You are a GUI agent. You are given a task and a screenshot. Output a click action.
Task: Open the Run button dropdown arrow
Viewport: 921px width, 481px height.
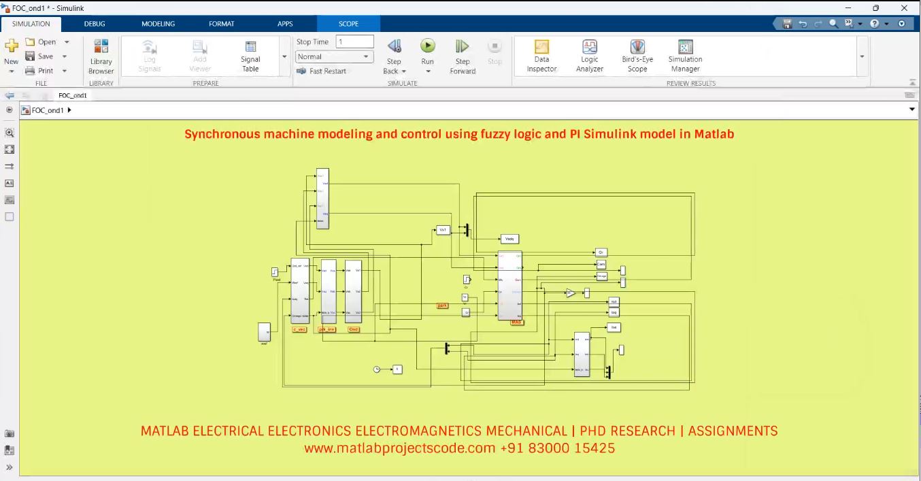tap(427, 71)
